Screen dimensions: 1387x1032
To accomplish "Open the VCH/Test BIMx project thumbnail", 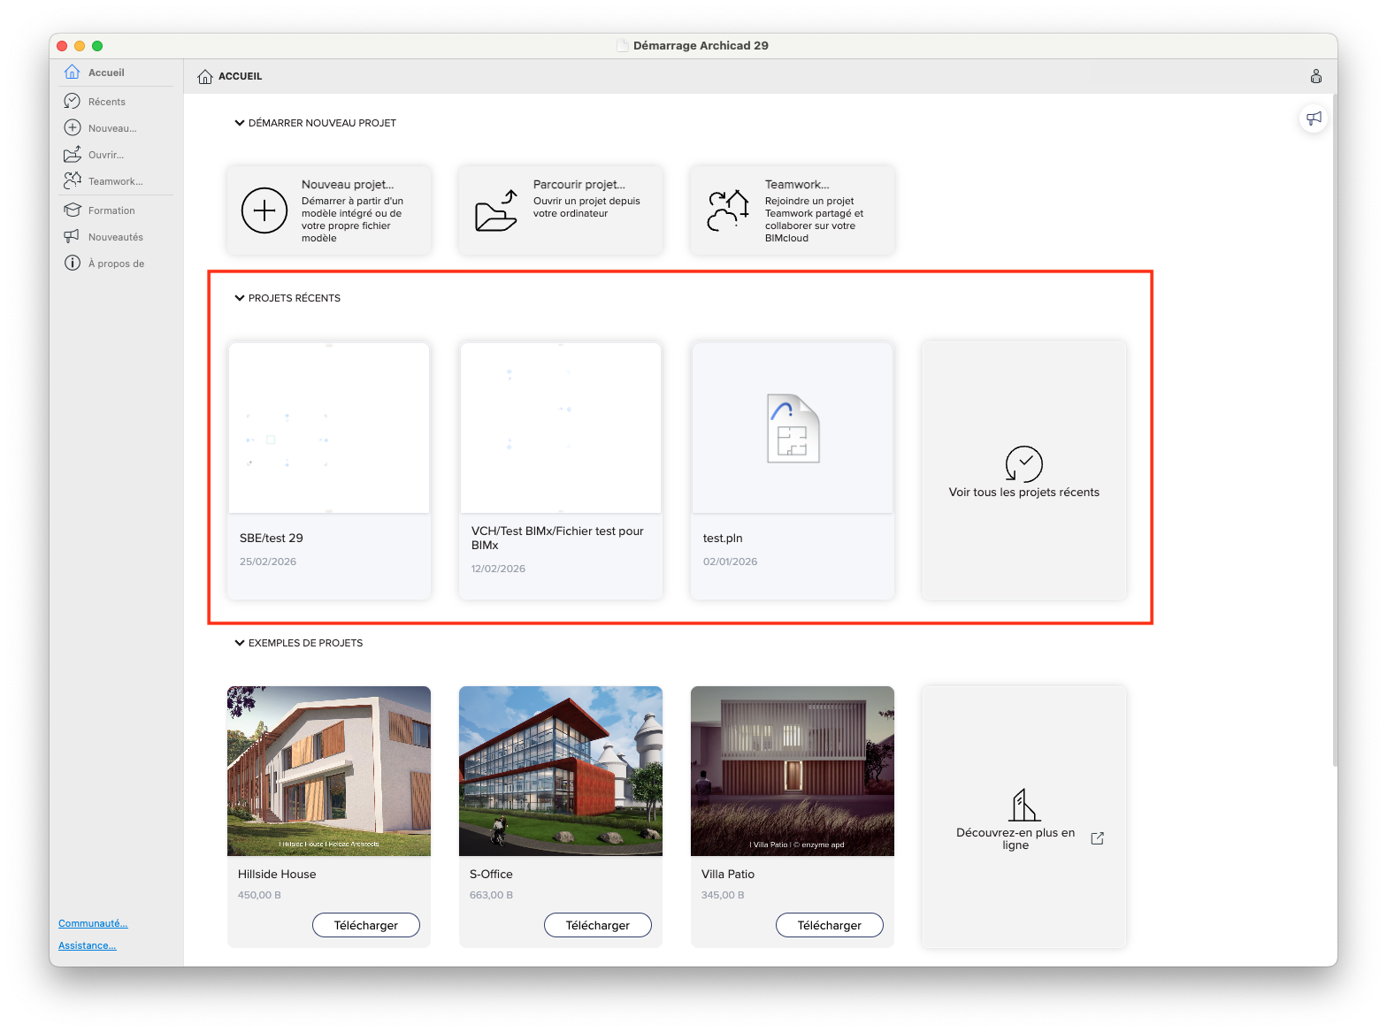I will [x=561, y=428].
